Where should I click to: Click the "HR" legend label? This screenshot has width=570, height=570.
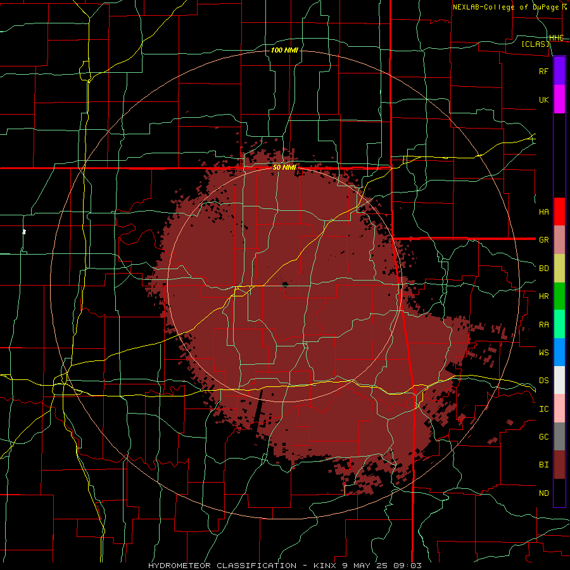tap(543, 296)
